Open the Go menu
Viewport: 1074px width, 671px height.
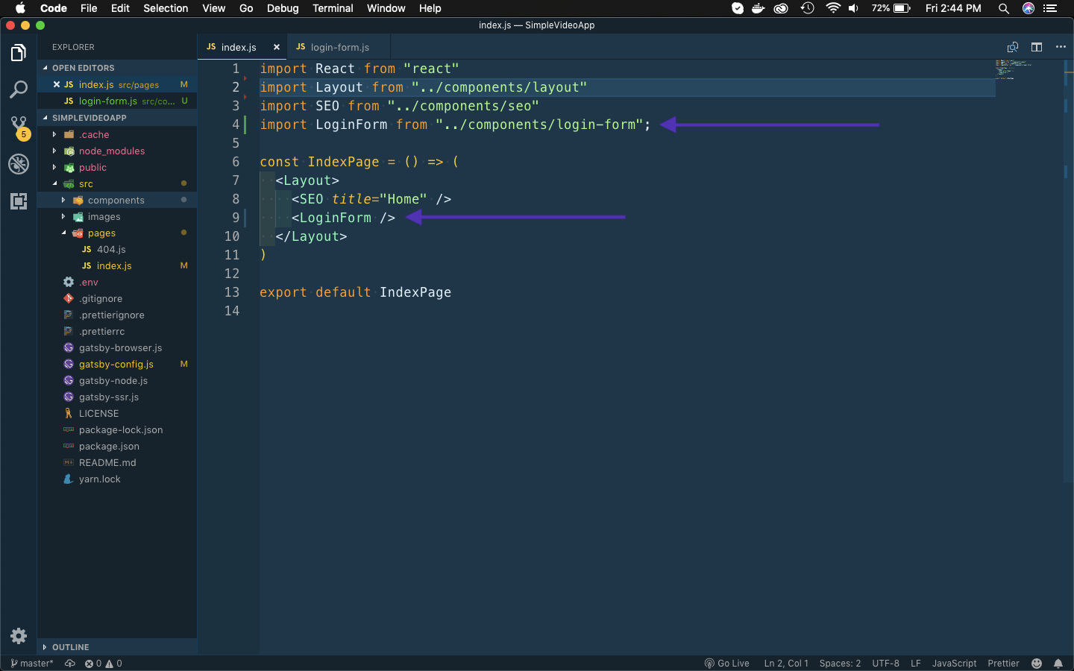point(246,8)
